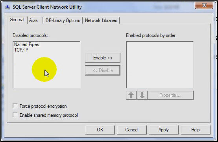Click the << Disable button

pos(103,70)
